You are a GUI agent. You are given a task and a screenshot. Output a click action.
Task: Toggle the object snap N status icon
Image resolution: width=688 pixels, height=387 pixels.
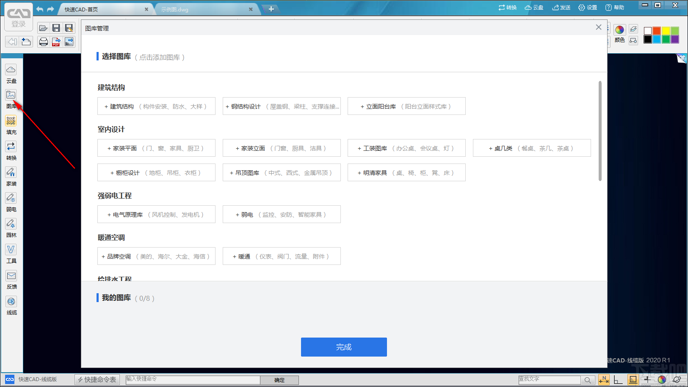click(x=604, y=379)
